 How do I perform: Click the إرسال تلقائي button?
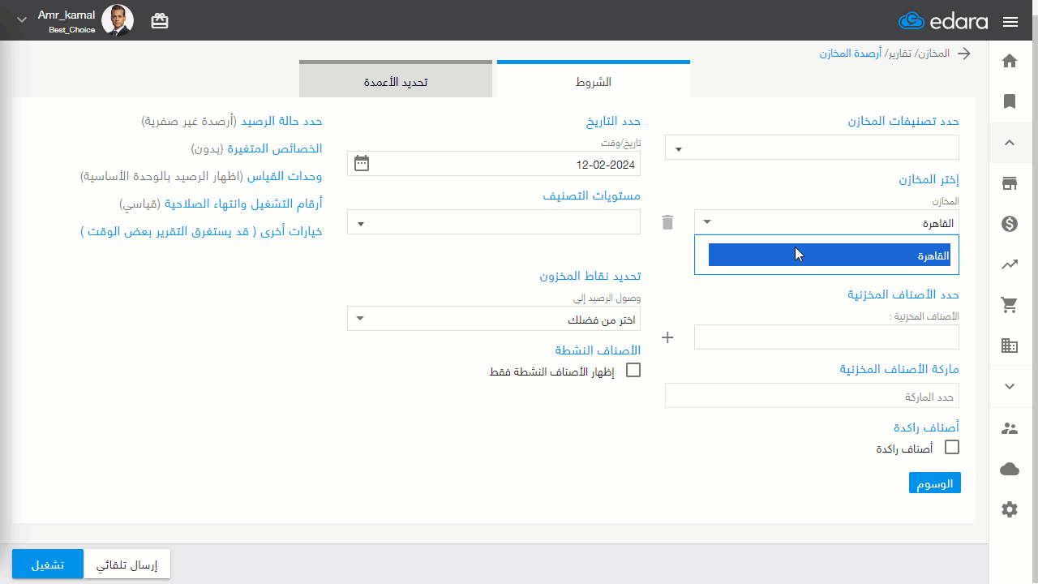point(127,565)
